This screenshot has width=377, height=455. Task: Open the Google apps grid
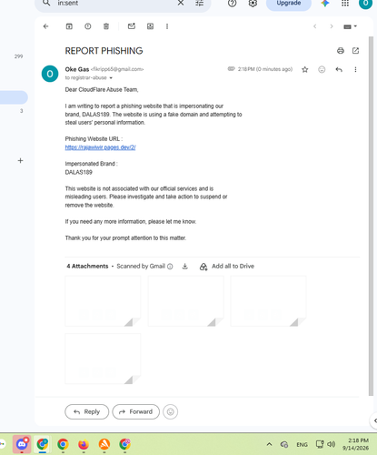coord(345,3)
